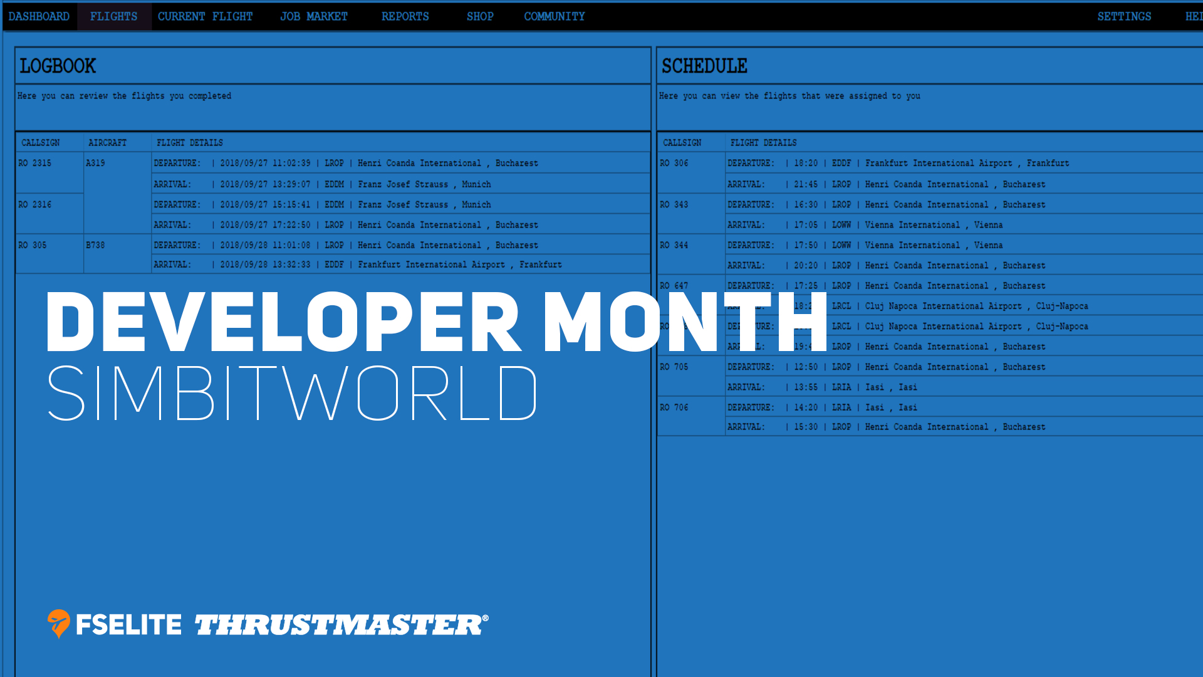Click schedule arrival 15:30 LROP Bucharest

(965, 427)
